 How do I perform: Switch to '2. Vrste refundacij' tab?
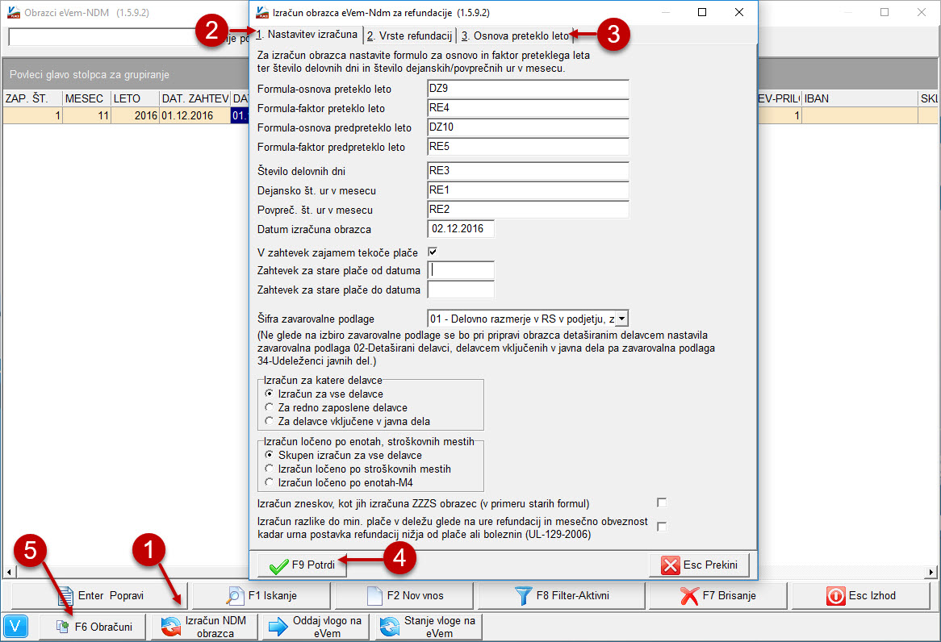click(410, 36)
